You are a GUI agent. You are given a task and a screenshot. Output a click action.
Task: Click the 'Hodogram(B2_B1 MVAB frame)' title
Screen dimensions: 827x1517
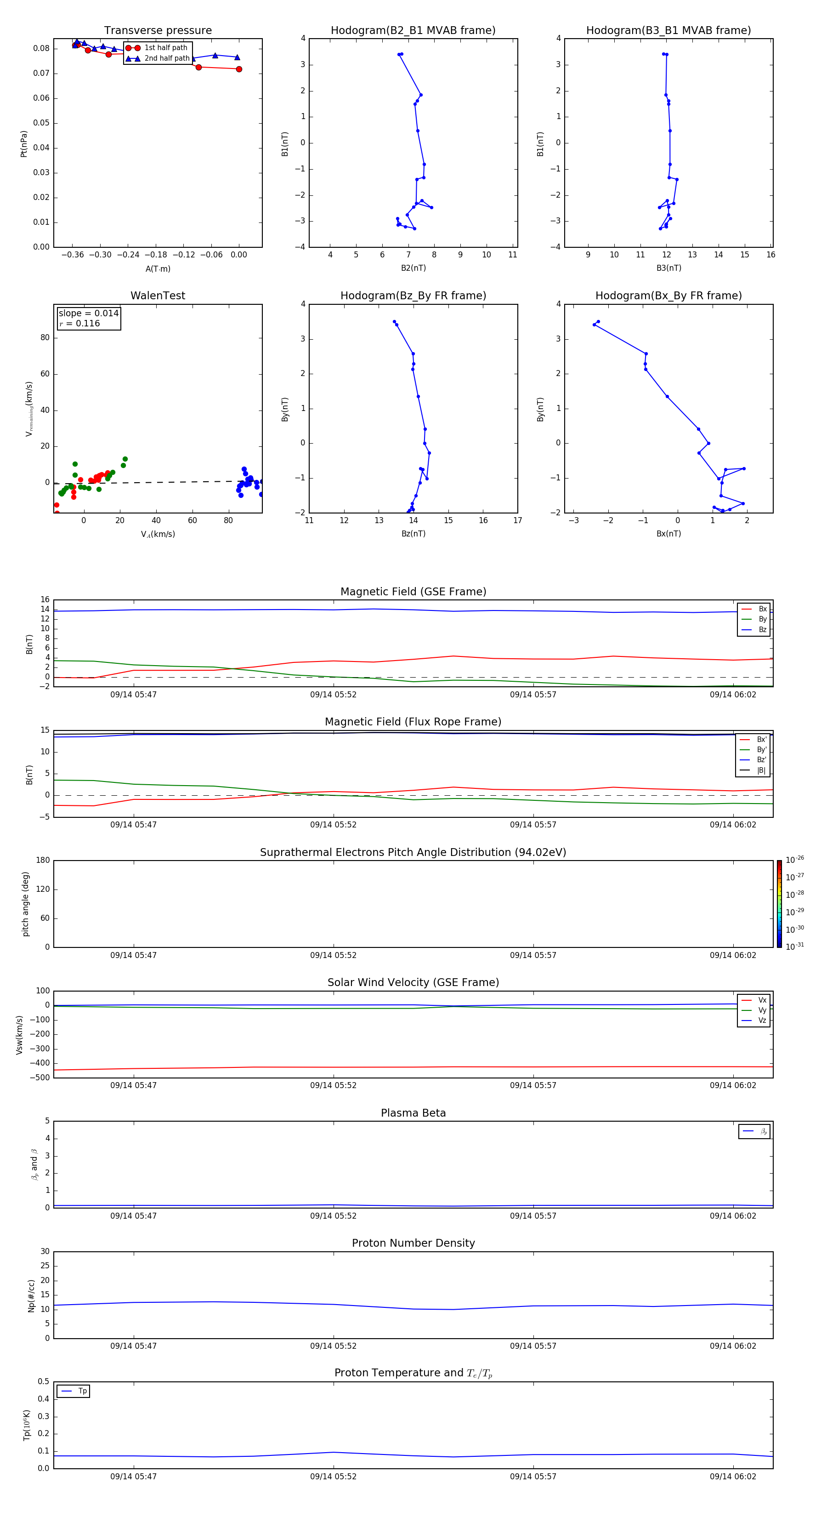(413, 31)
